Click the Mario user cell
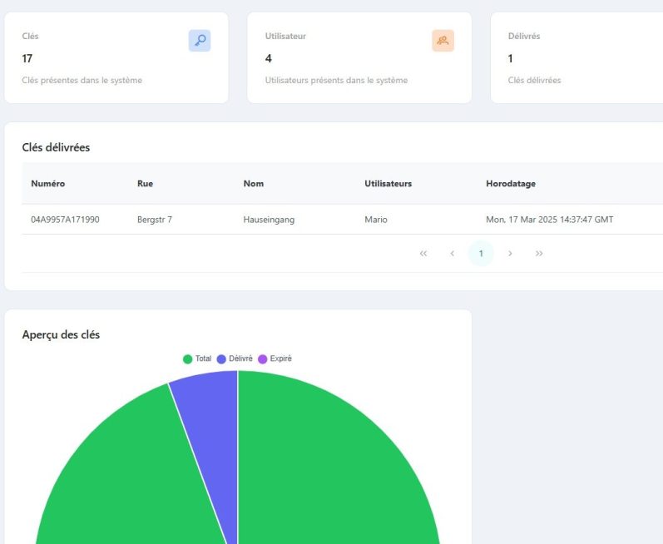The image size is (663, 544). pyautogui.click(x=376, y=220)
